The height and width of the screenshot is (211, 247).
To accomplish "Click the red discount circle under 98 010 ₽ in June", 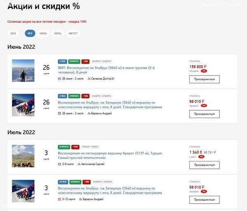I will point(204,106).
